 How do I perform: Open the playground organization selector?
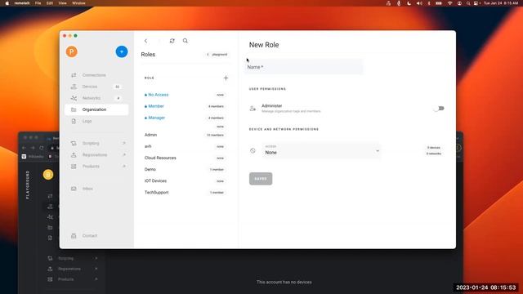[x=217, y=55]
